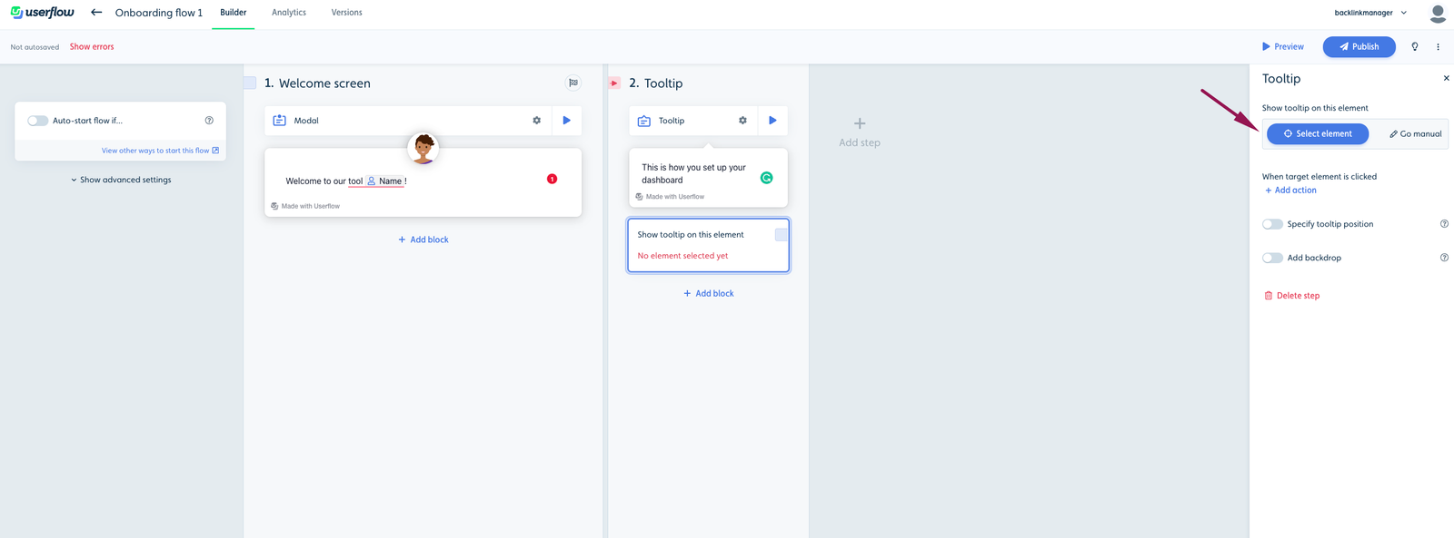
Task: Go back with the left arrow icon
Action: [96, 13]
